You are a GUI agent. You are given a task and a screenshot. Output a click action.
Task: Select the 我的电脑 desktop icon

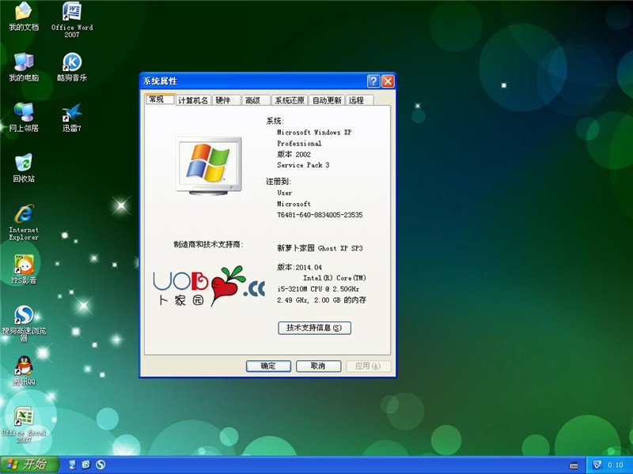coord(24,67)
